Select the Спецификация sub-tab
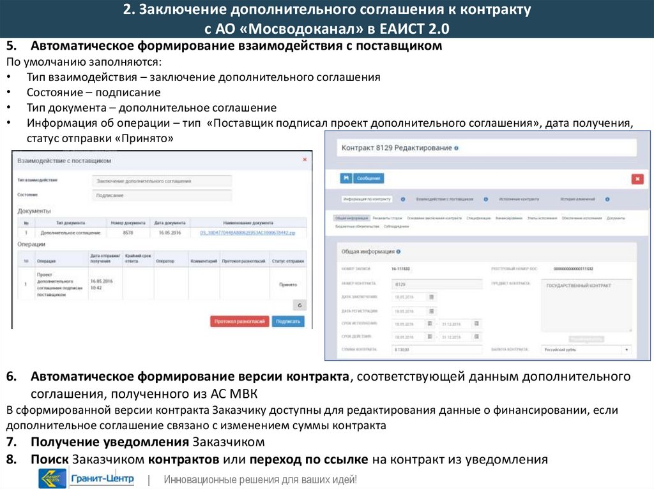Screen dimensions: 654x489 tap(478, 218)
